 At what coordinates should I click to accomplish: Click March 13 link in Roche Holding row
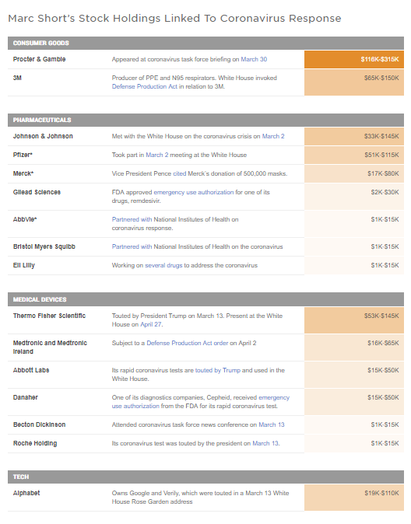265,443
